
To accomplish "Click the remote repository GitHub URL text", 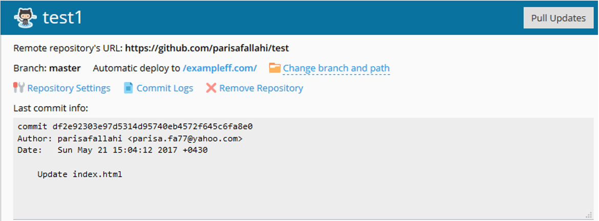I will pyautogui.click(x=207, y=49).
